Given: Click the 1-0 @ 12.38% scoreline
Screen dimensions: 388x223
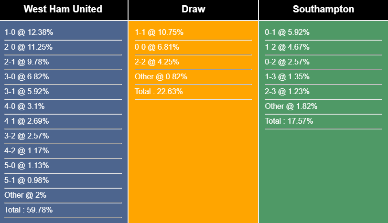Looking at the screenshot, I should (29, 32).
